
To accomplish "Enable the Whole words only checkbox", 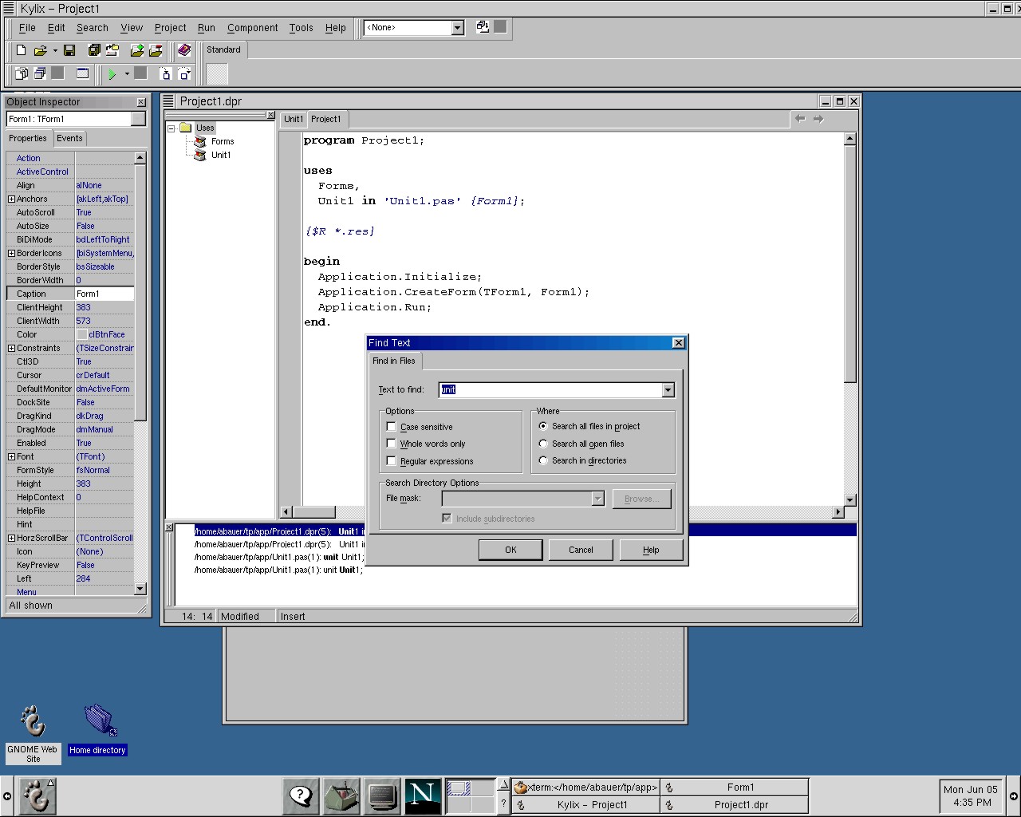I will [x=391, y=444].
